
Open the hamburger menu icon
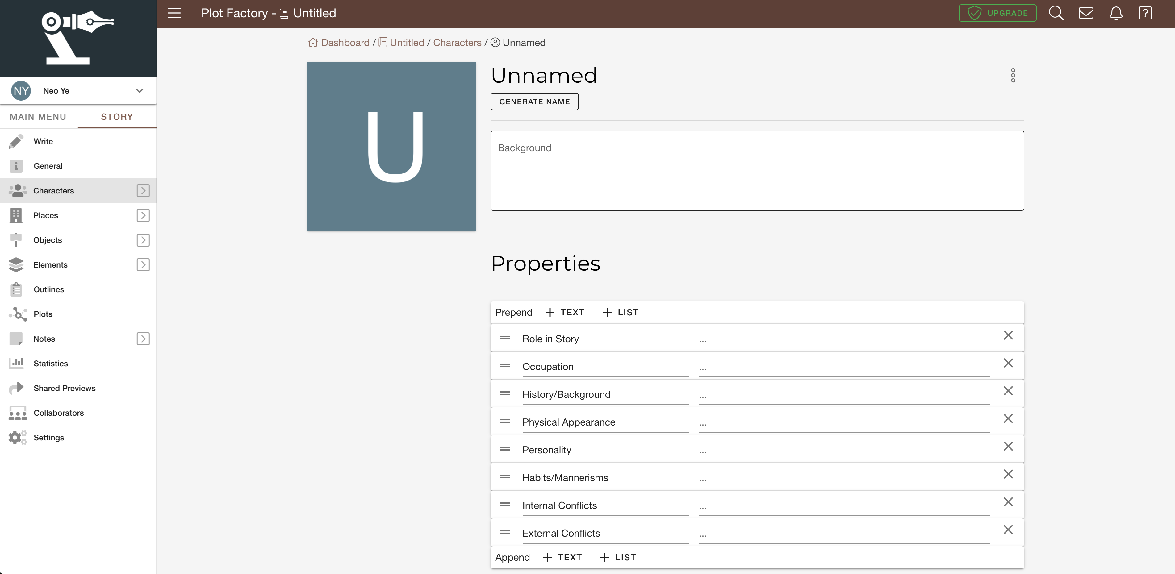click(x=174, y=13)
